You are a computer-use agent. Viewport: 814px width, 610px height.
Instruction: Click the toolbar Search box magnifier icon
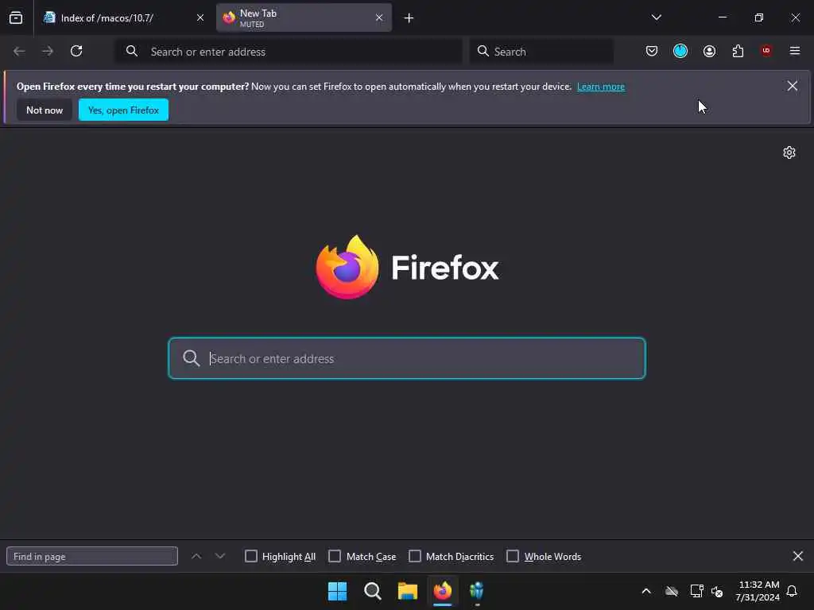pos(483,51)
